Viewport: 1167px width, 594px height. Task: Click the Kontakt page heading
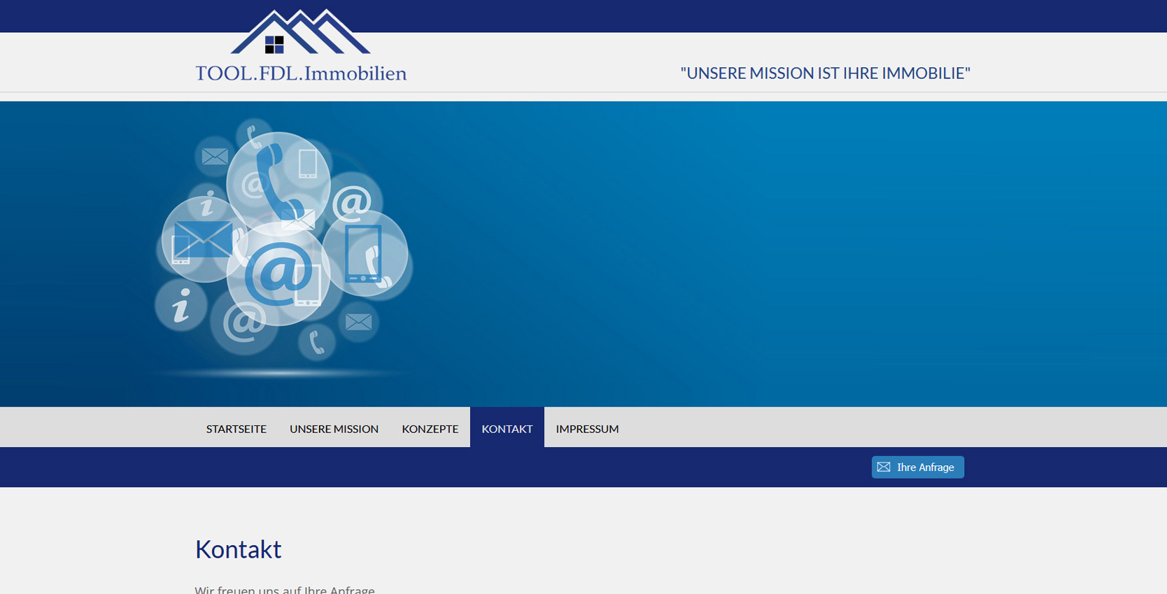(238, 549)
